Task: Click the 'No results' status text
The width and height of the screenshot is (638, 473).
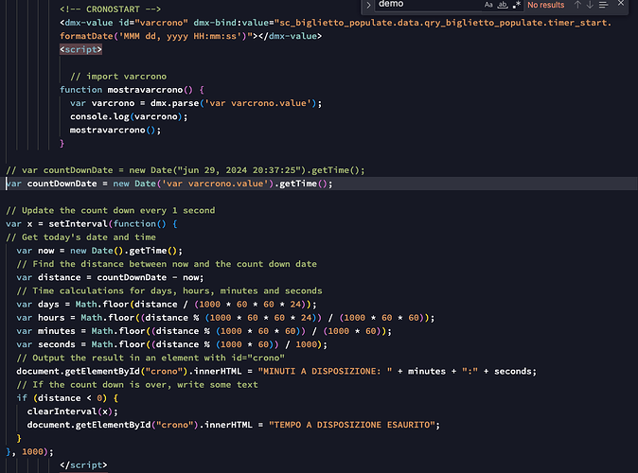Action: click(x=546, y=6)
